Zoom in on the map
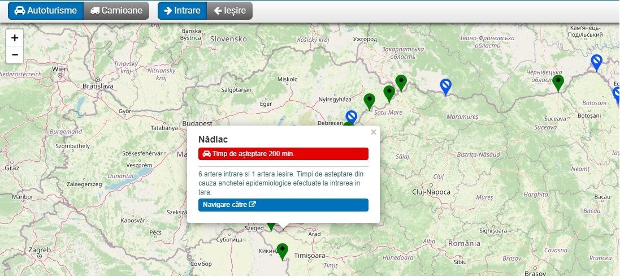The height and width of the screenshot is (276, 620). coord(15,38)
